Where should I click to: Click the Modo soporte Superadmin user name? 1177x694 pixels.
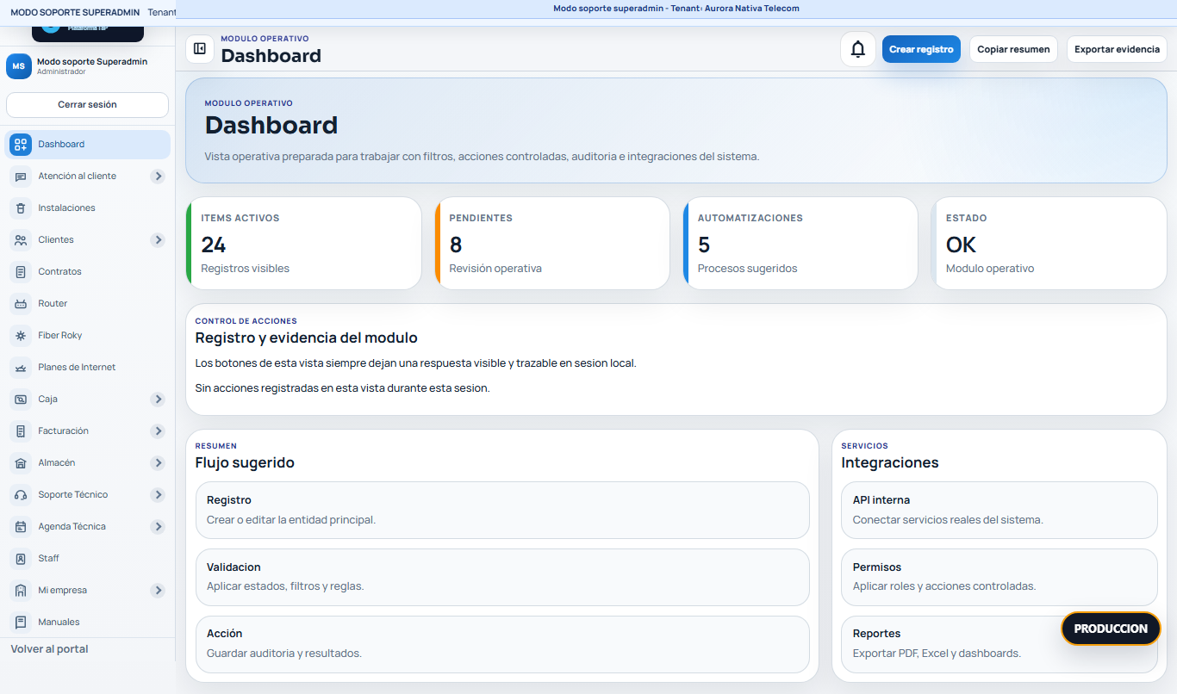(x=92, y=62)
